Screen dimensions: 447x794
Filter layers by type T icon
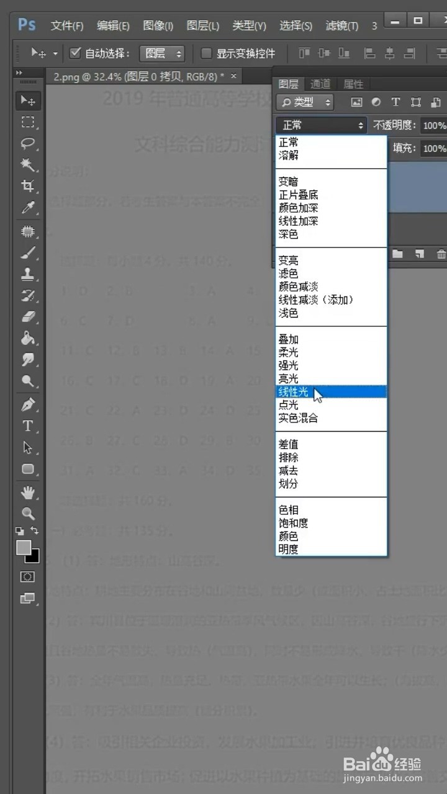pos(396,102)
